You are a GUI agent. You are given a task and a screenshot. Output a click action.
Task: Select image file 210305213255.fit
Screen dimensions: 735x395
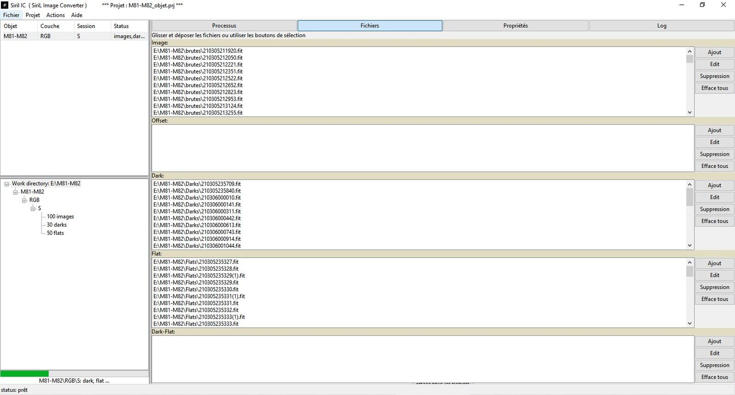[198, 113]
